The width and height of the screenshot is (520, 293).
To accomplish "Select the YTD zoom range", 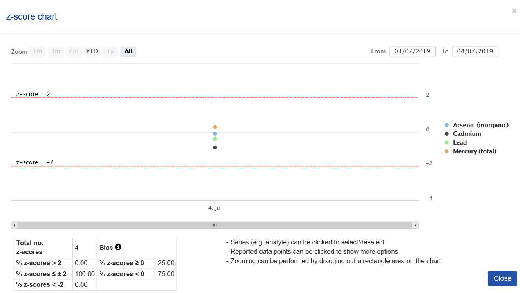I will 92,51.
